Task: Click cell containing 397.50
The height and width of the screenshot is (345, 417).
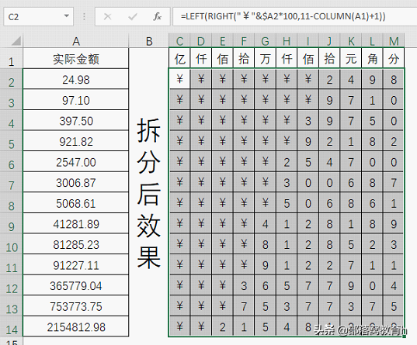Action: tap(76, 120)
